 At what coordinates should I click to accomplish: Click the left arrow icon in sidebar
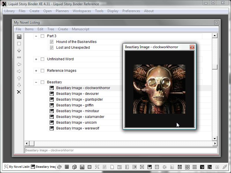pos(19,64)
